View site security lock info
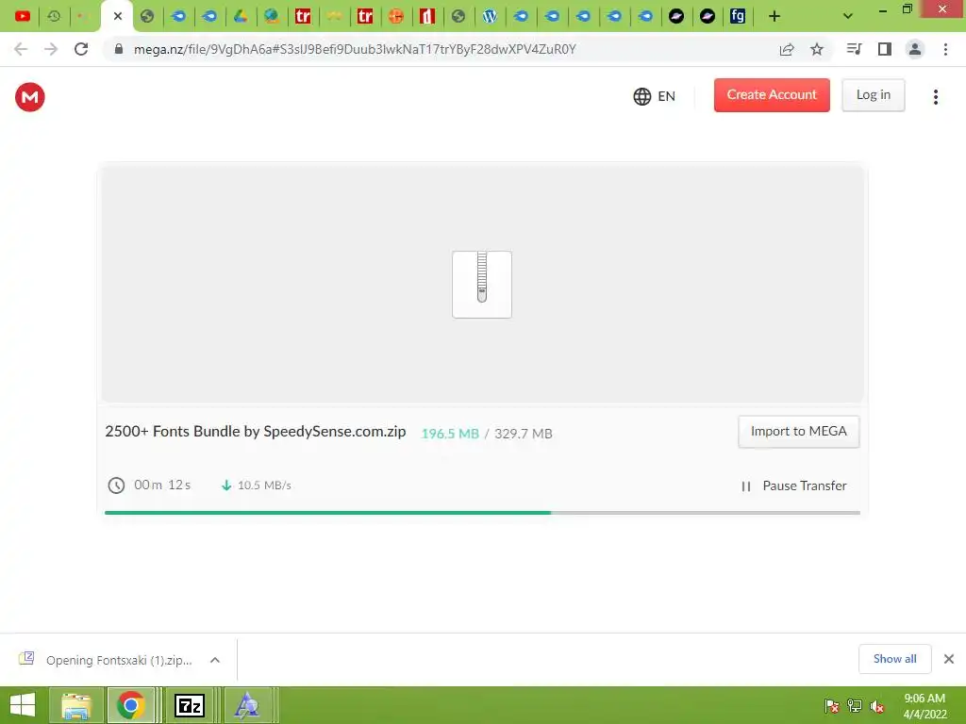966x724 pixels. point(119,49)
